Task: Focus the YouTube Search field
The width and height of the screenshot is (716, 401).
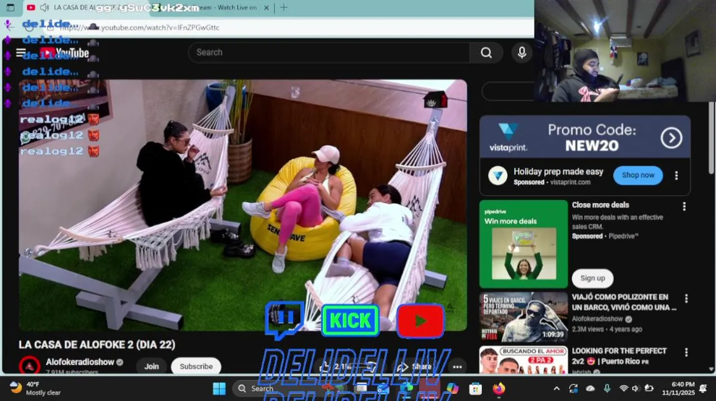Action: coord(329,52)
